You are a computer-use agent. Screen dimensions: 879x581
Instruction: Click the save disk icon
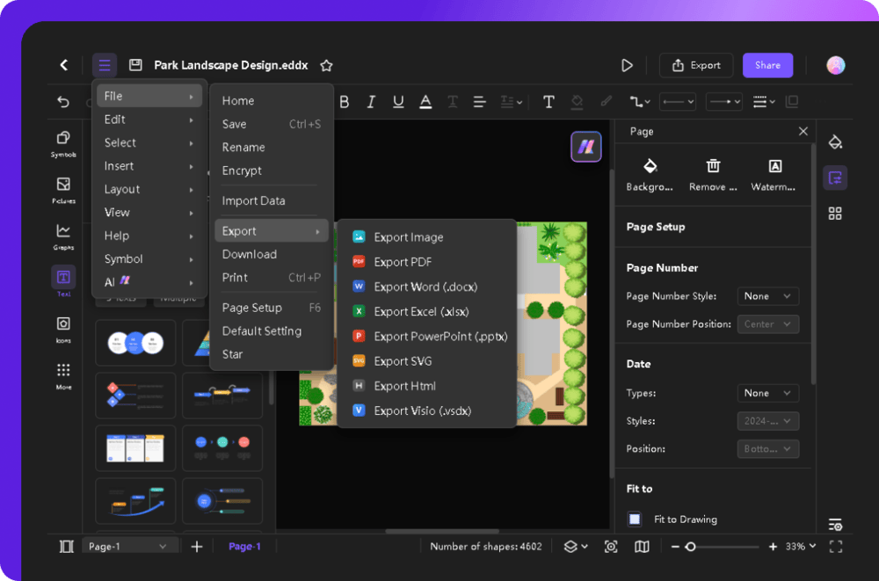(135, 65)
